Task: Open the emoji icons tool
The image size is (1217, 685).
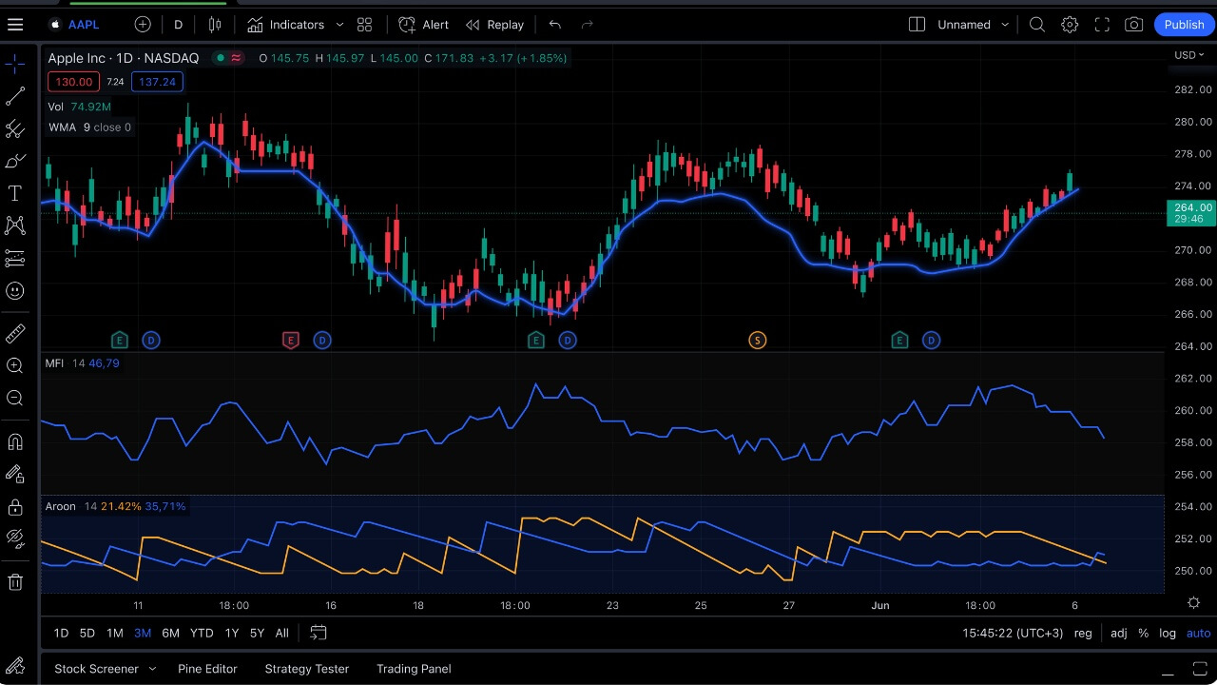Action: point(15,290)
